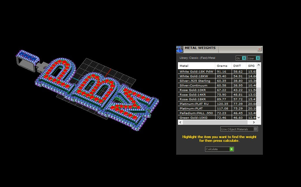Select the Rose Gold:10KR row
Screen dimensions: 301x187
tap(217, 90)
